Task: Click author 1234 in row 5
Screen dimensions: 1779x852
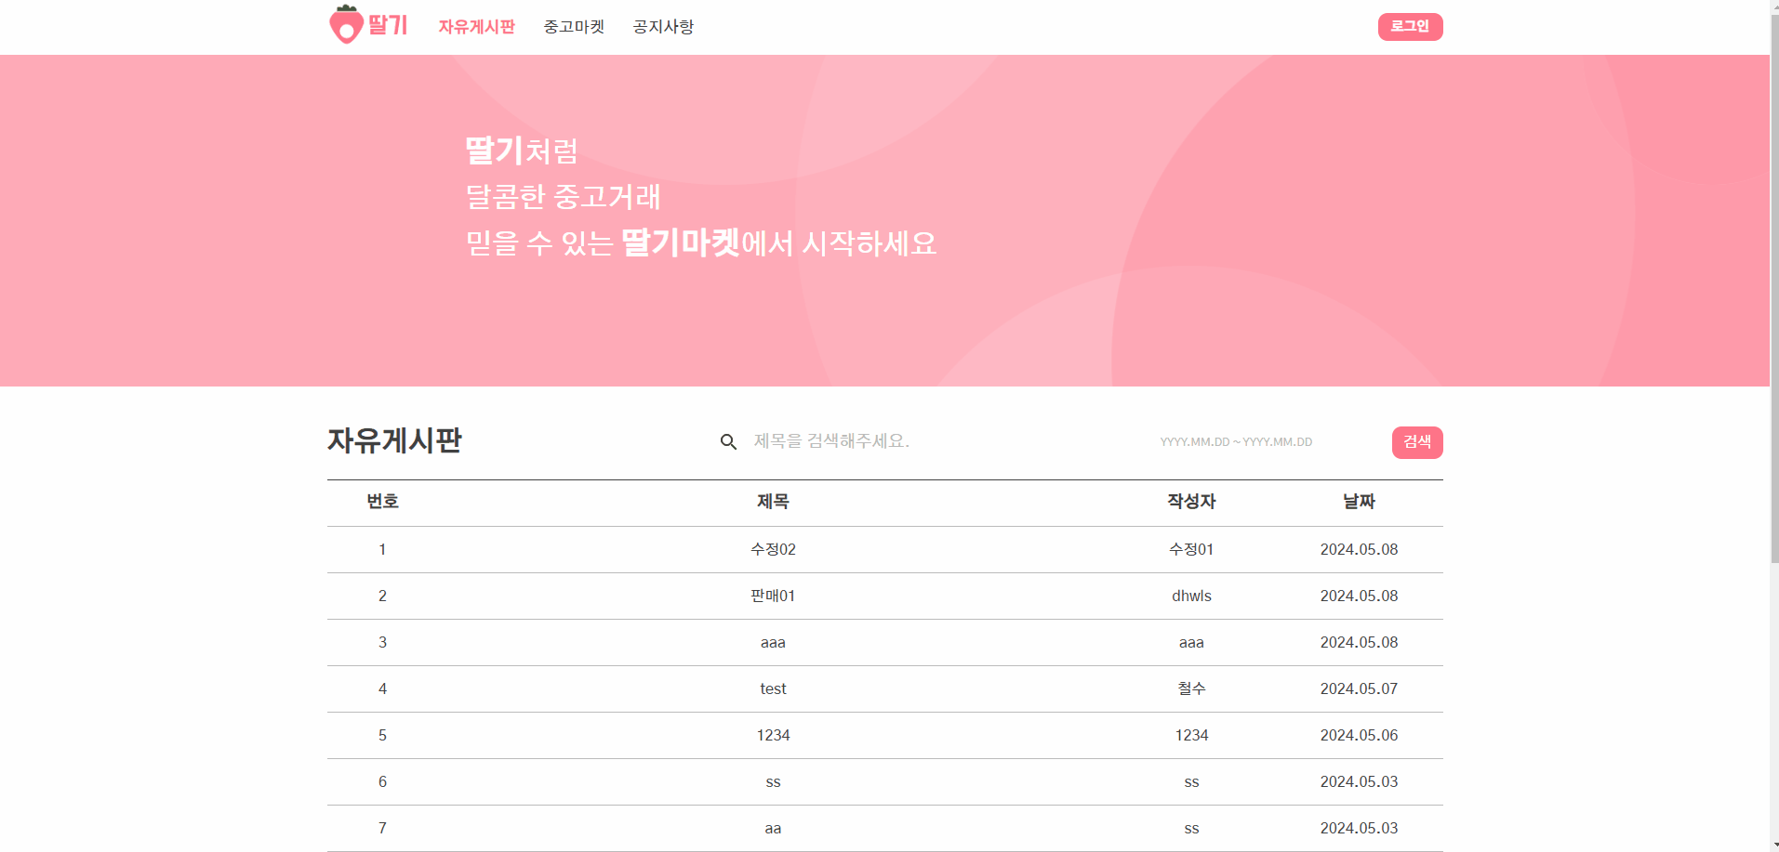Action: (x=1191, y=736)
